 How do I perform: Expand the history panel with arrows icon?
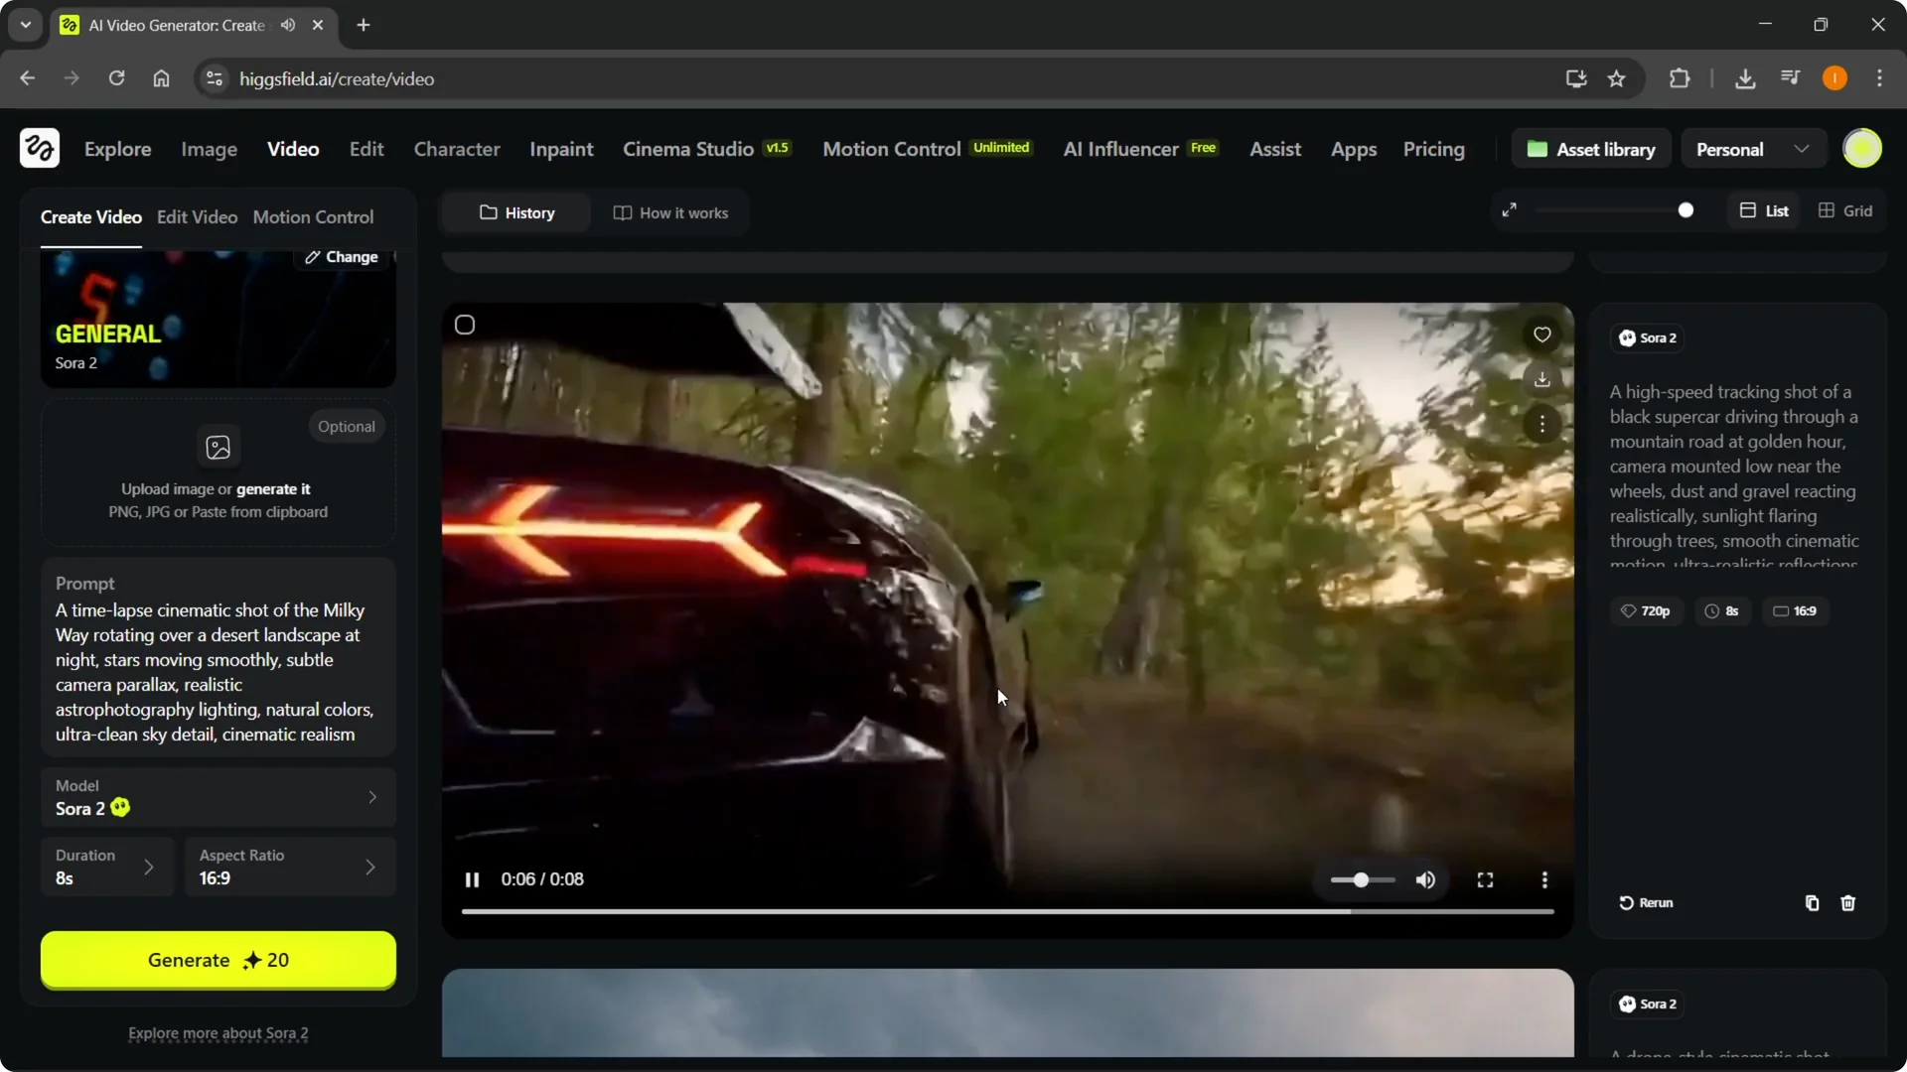tap(1509, 210)
